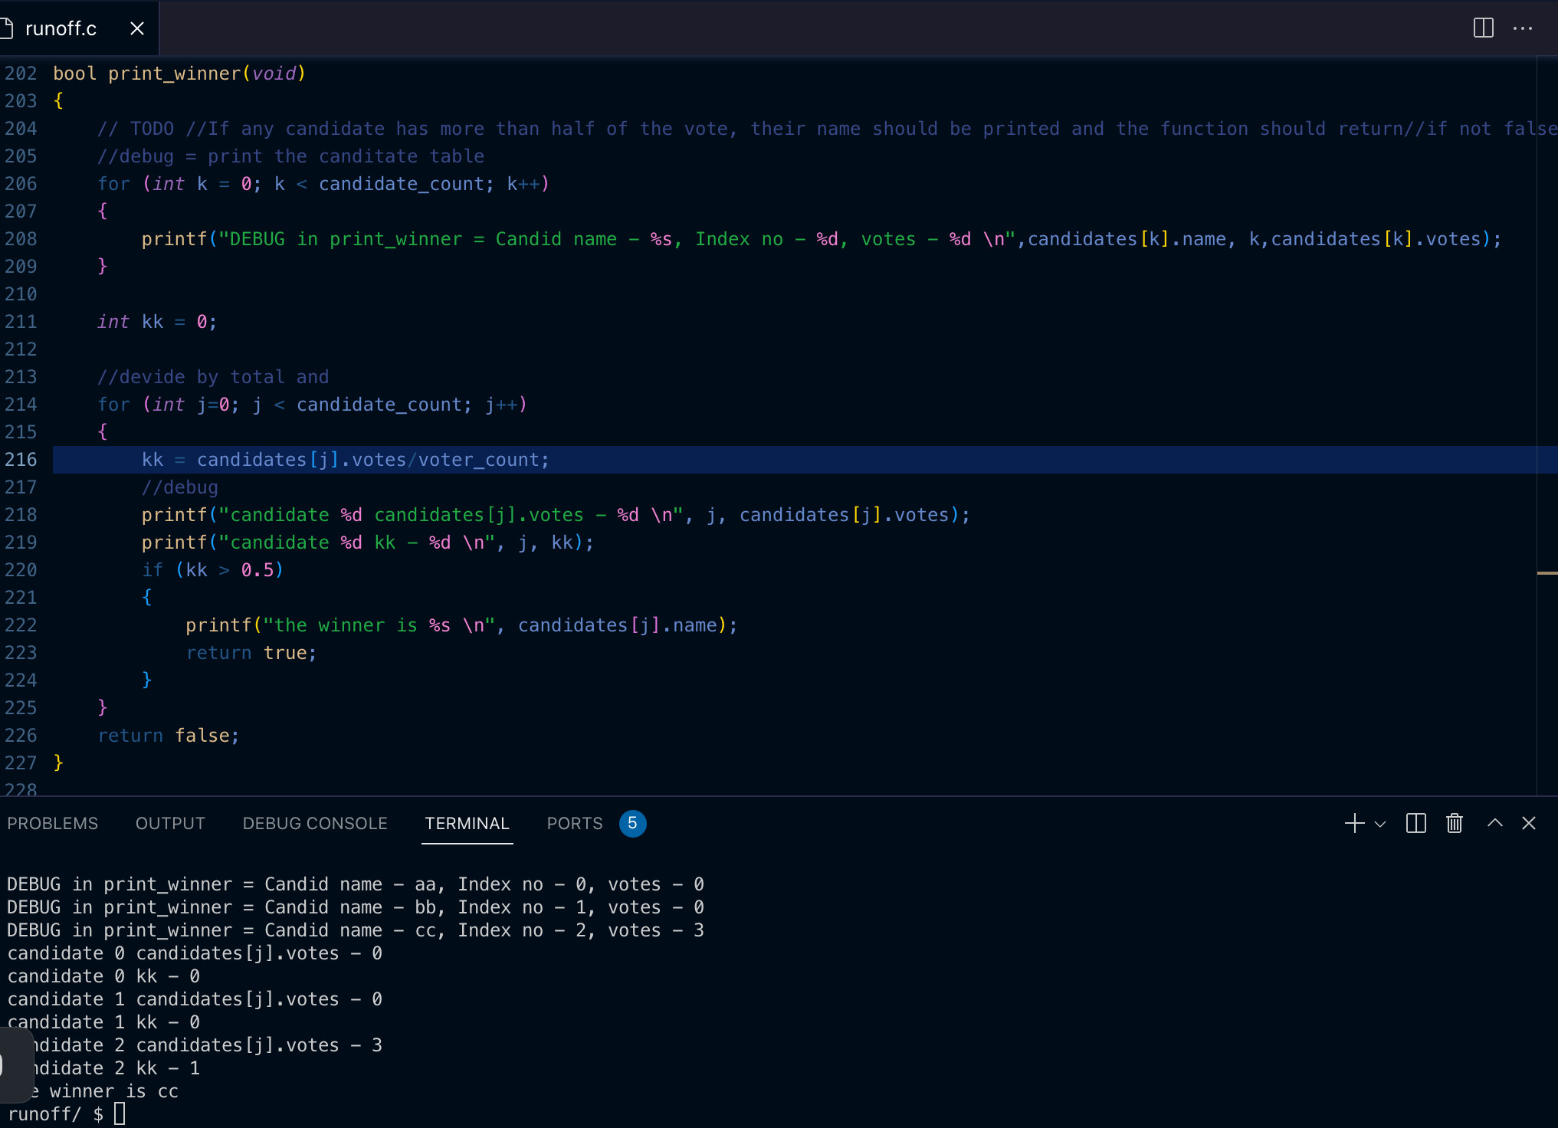This screenshot has height=1128, width=1558.
Task: Click the split editor right icon
Action: pos(1483,28)
